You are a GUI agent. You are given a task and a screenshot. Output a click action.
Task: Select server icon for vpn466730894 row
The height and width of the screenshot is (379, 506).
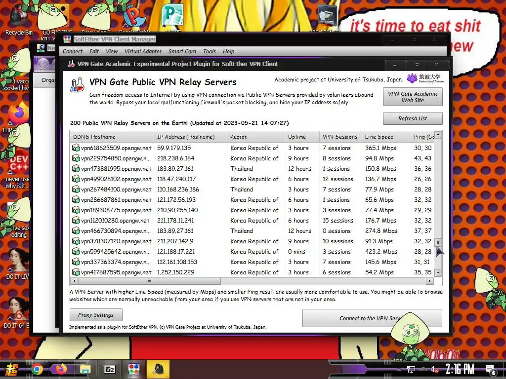[76, 231]
